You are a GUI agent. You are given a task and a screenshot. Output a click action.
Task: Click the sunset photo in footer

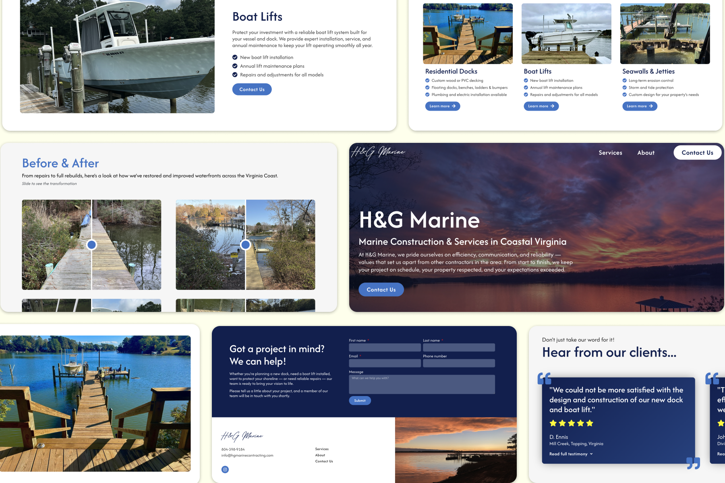[x=456, y=450]
